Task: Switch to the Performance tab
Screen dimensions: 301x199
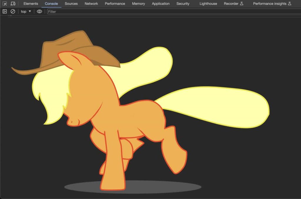Action: (x=115, y=4)
